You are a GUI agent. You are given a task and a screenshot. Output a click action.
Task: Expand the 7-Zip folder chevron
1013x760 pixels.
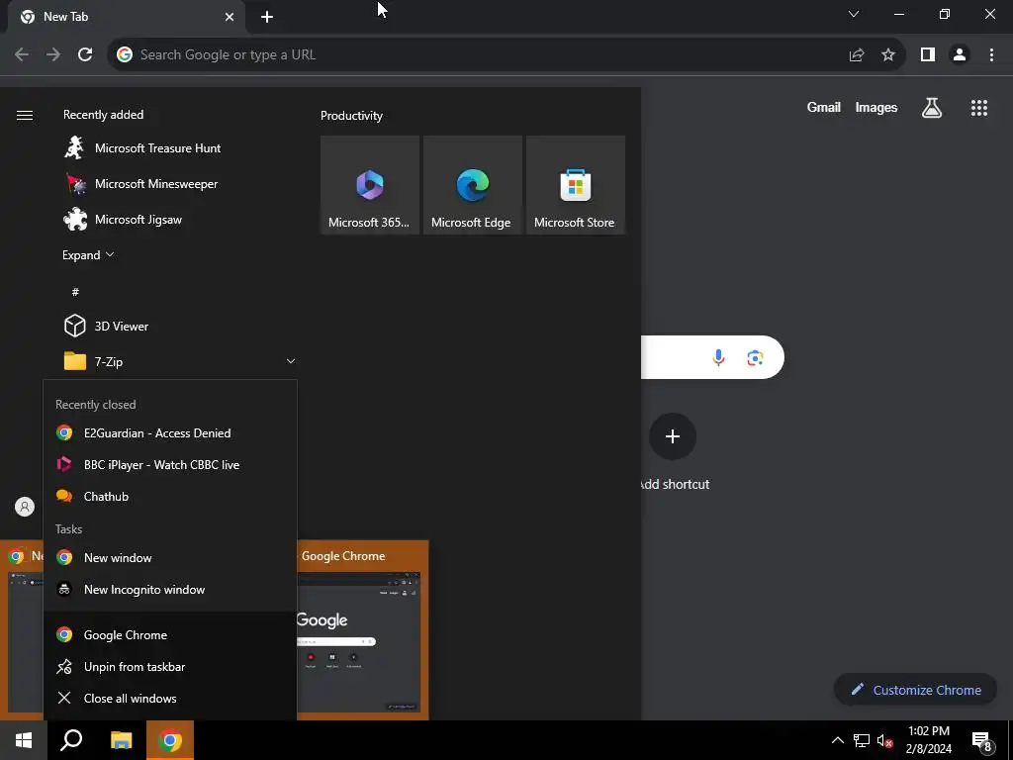291,361
